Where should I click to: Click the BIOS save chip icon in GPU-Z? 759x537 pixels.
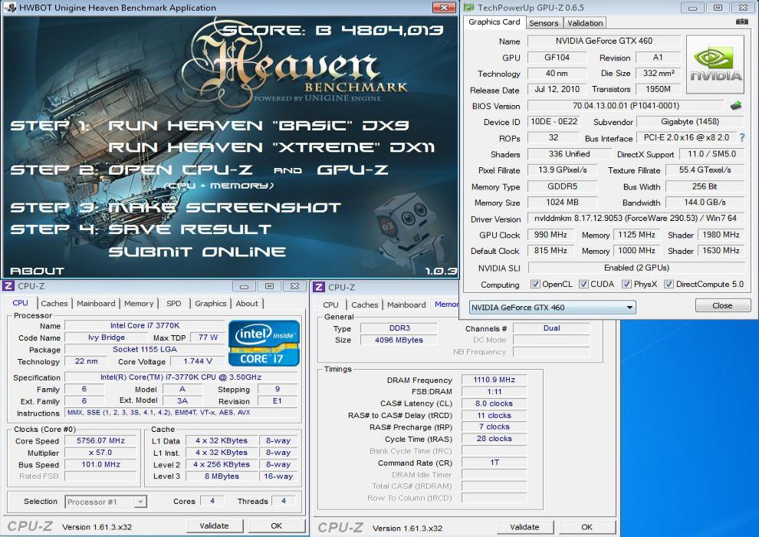(736, 105)
